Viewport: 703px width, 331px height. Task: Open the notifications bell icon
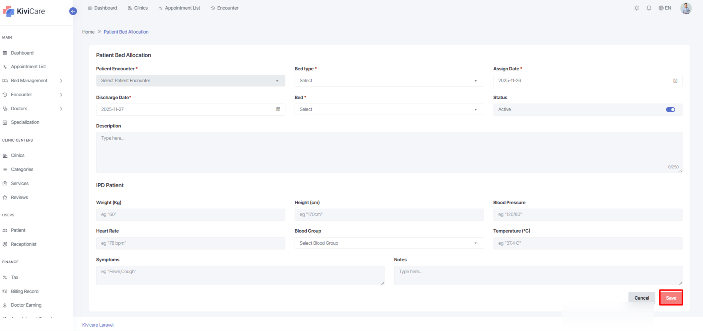click(649, 8)
